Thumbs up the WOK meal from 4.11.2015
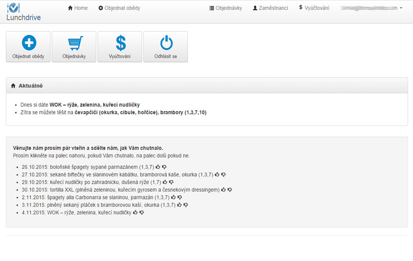Viewport: 413px width, 261px height. pos(135,213)
